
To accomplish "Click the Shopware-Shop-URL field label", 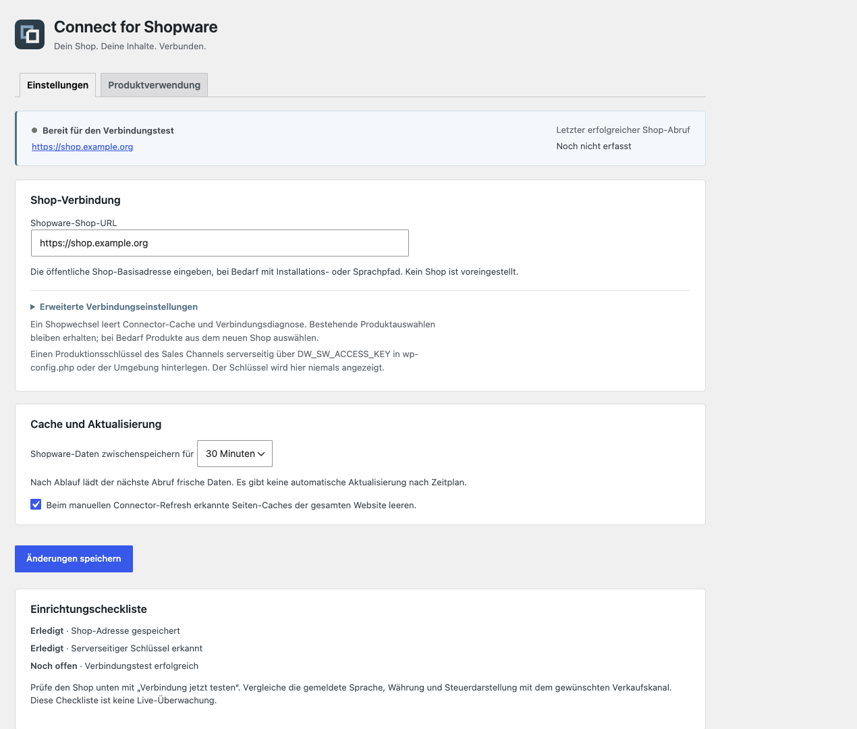I will click(74, 223).
